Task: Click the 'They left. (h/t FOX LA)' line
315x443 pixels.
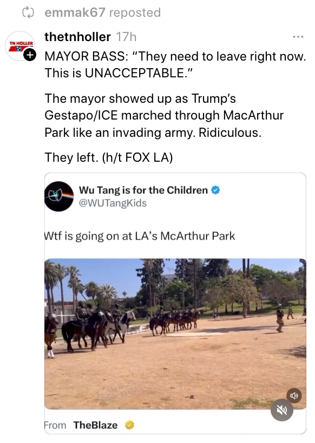Action: point(109,157)
